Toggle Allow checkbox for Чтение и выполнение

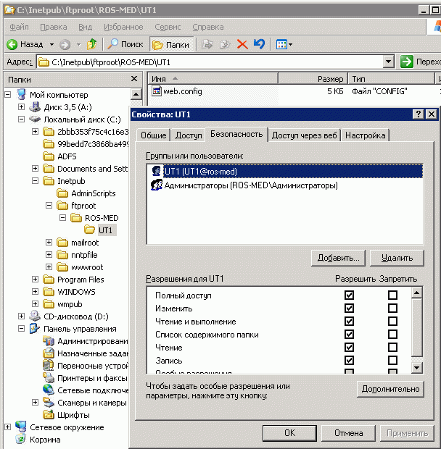[349, 321]
